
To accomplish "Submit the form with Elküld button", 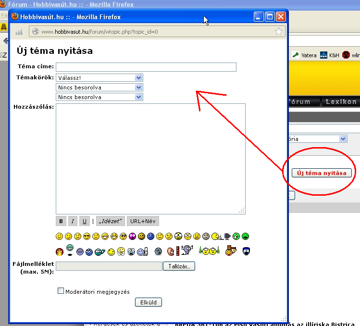I will tap(149, 302).
